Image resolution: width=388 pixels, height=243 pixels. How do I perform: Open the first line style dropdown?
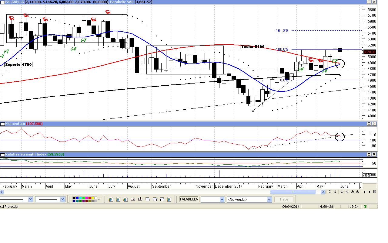(30, 199)
